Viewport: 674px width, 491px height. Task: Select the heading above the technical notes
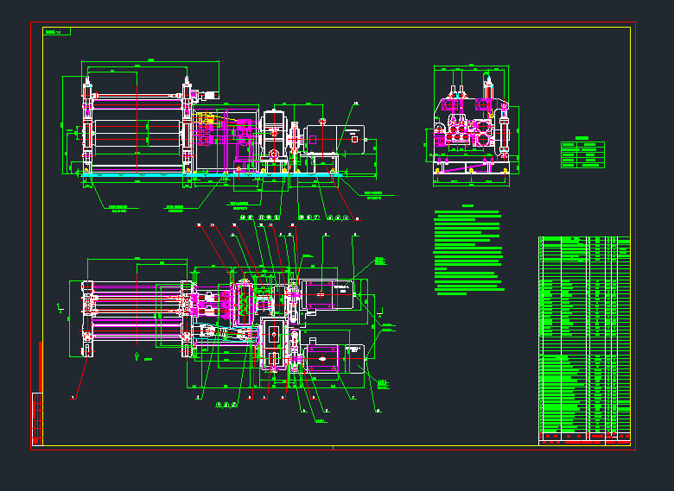point(467,205)
